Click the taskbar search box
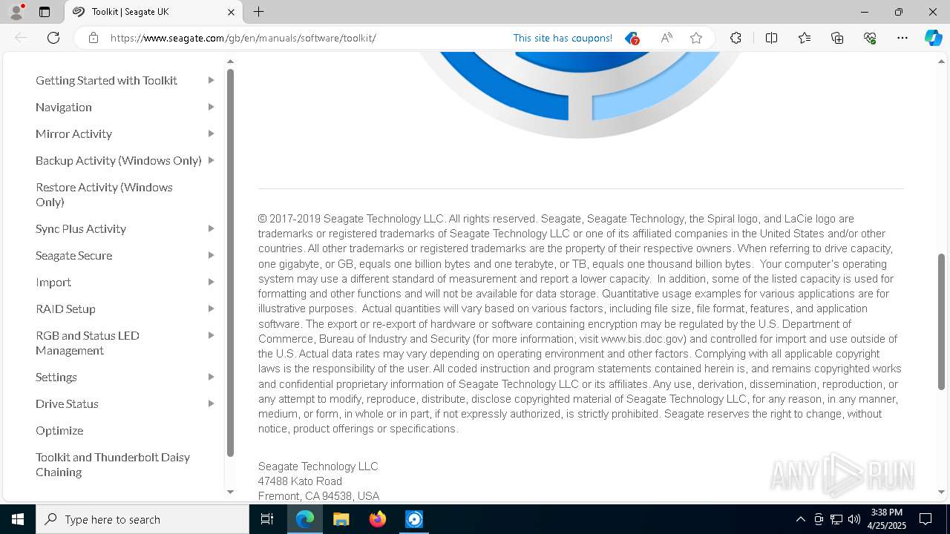This screenshot has height=534, width=950. 142,519
